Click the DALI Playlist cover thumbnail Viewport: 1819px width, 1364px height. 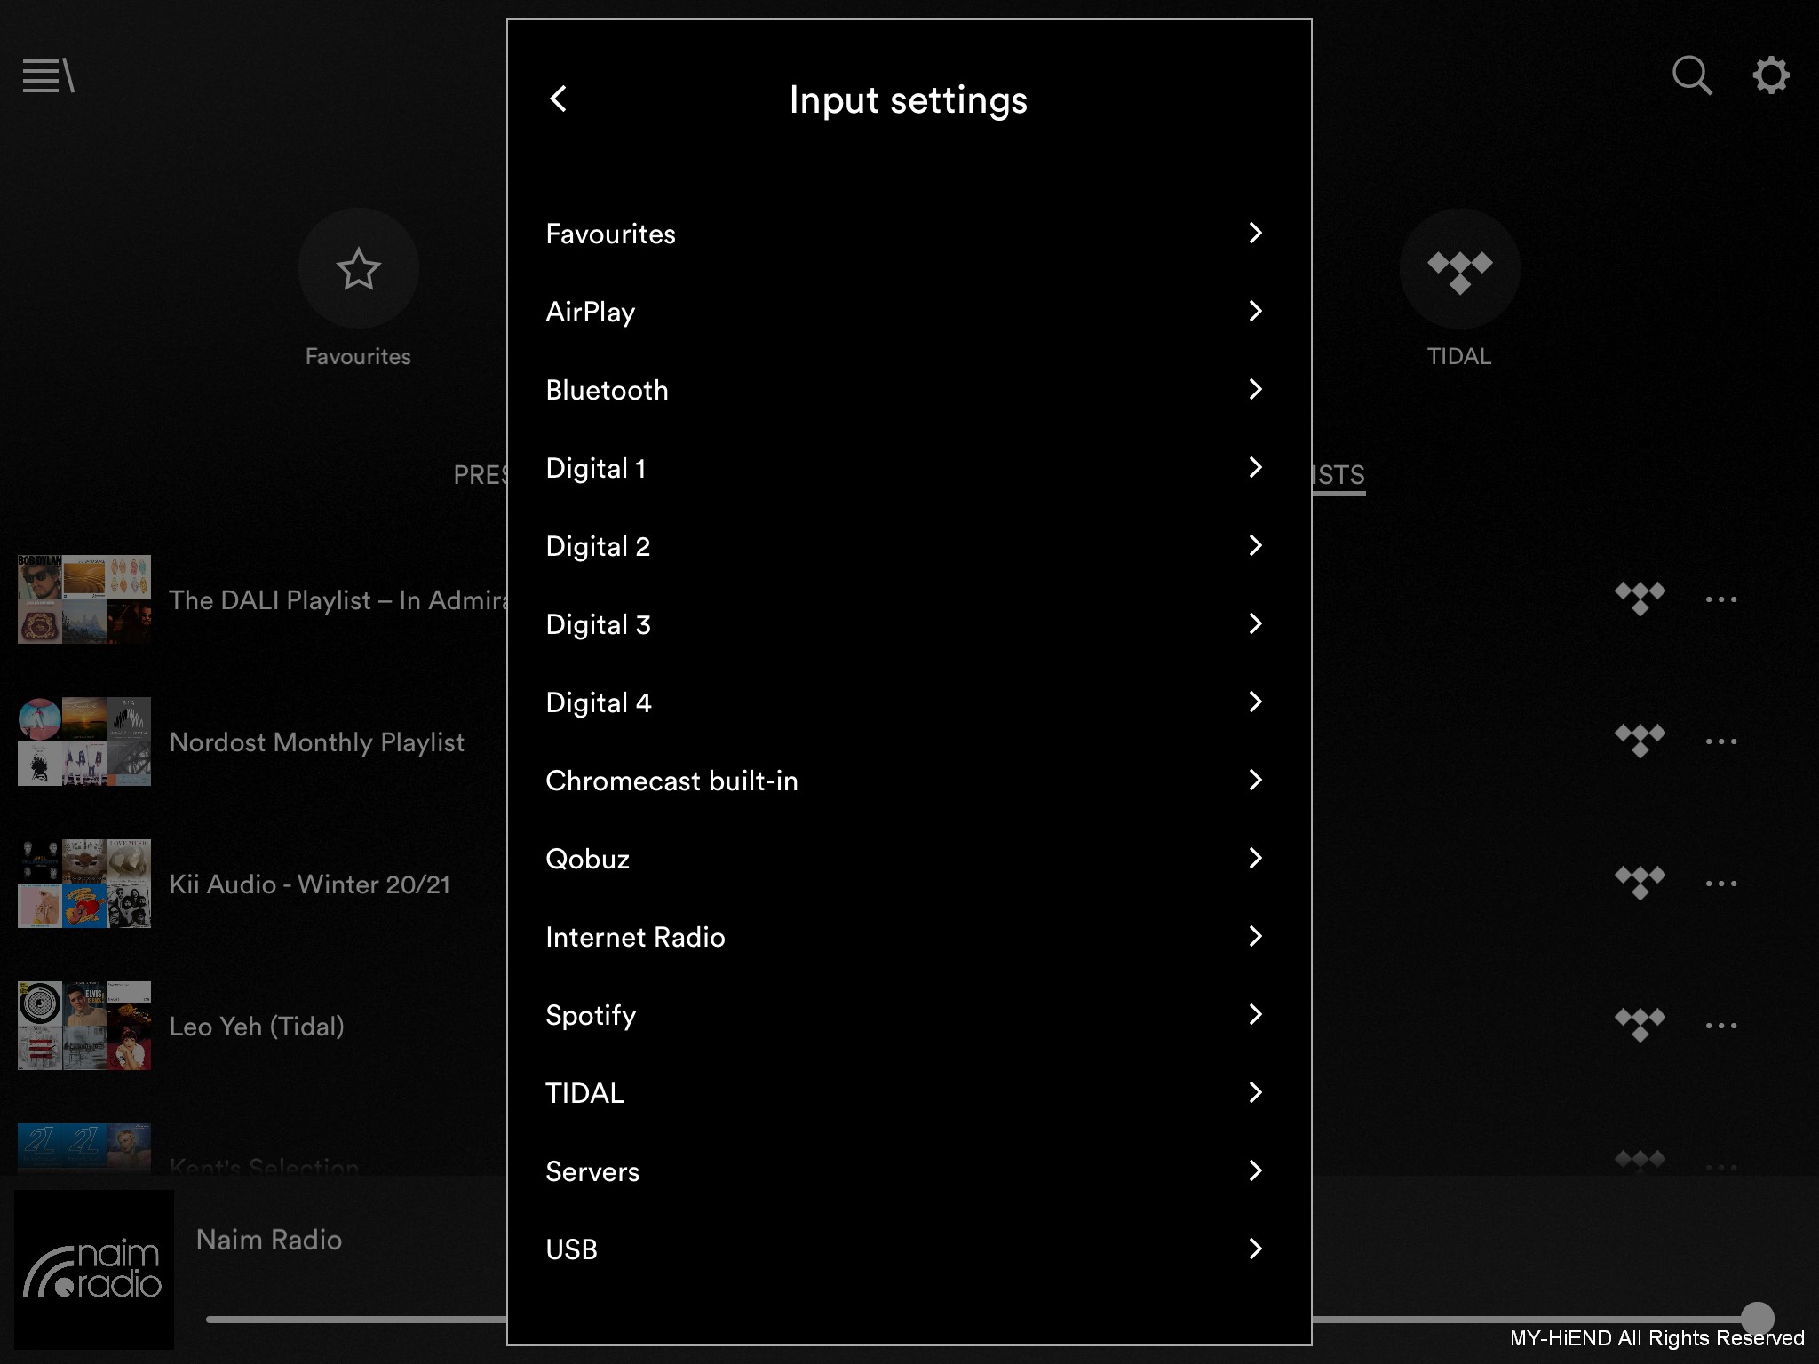[84, 599]
